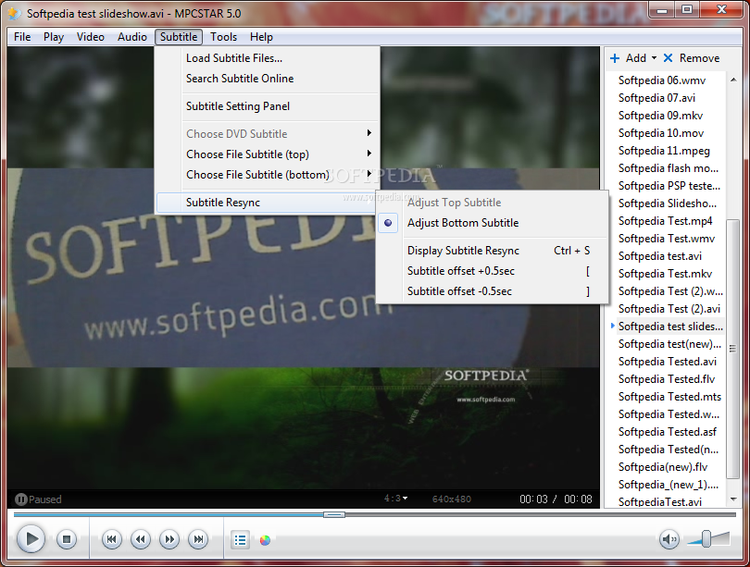This screenshot has width=750, height=567.
Task: Click the Paused status icon
Action: [x=20, y=499]
